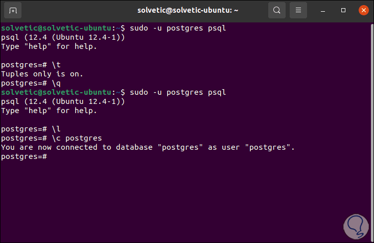Close the terminal window
Viewport: 374px width, 243px height.
(x=363, y=10)
